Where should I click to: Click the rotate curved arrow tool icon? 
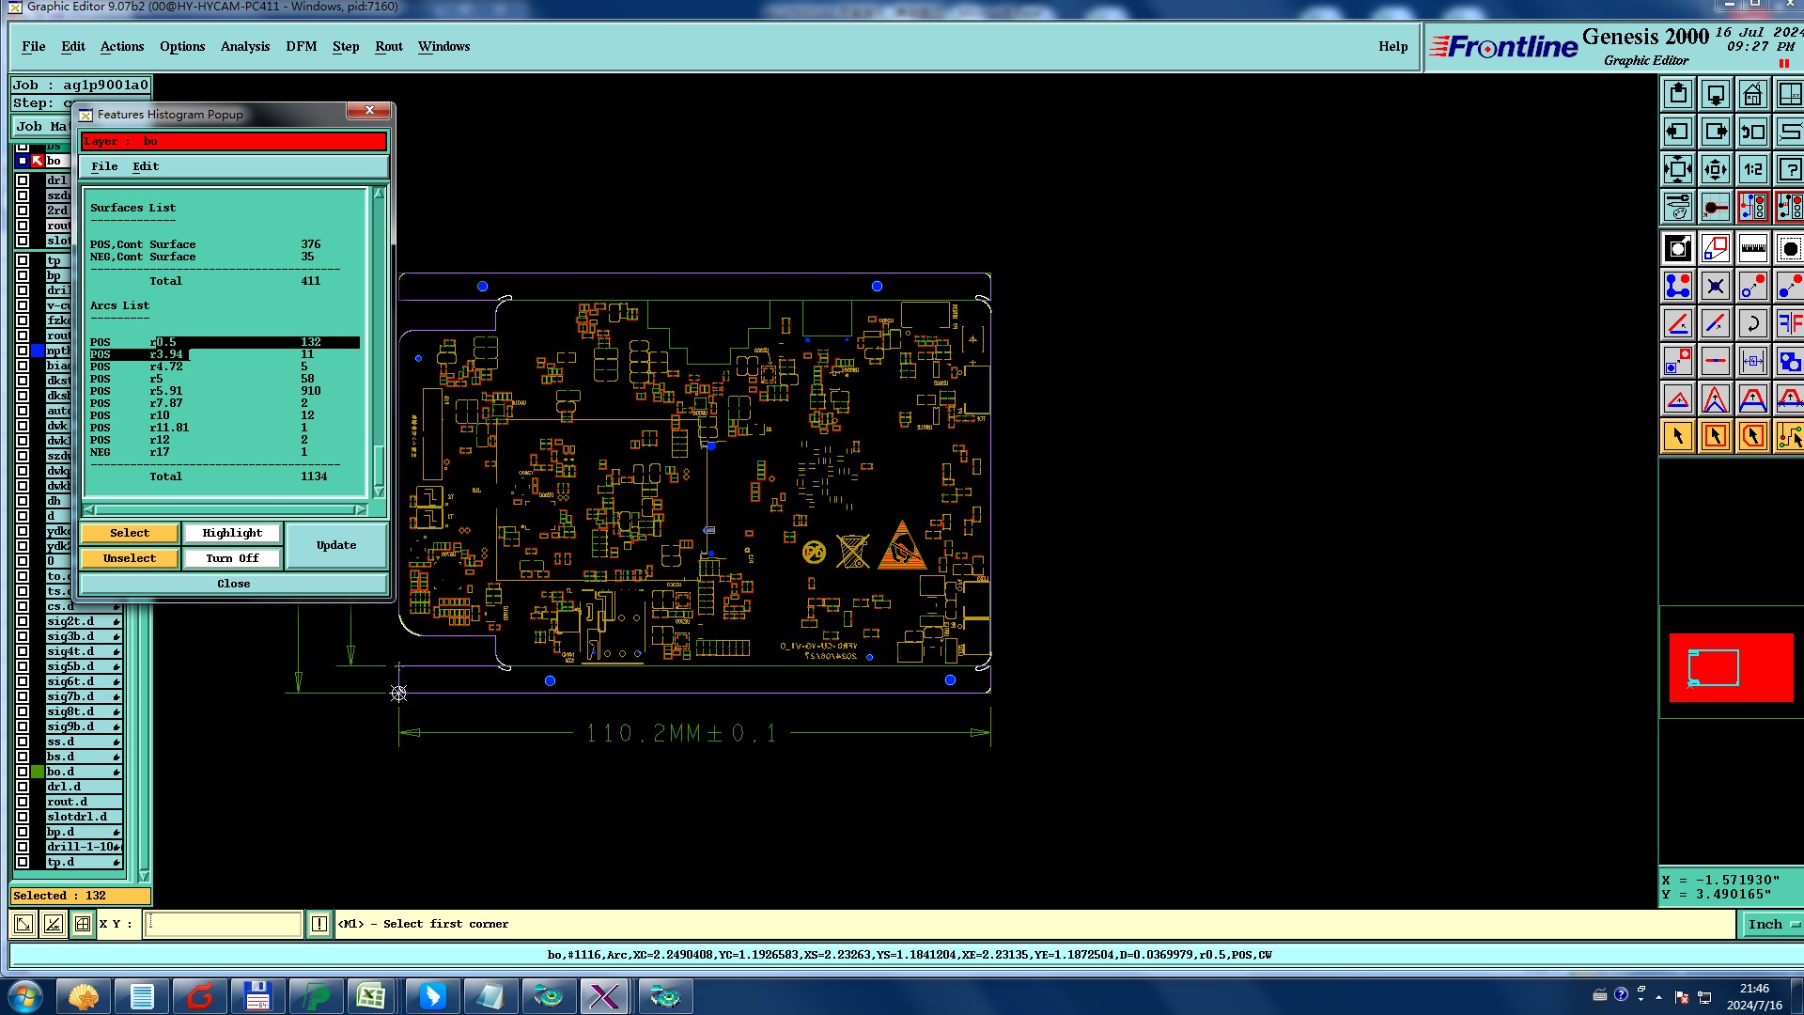coord(1752,324)
